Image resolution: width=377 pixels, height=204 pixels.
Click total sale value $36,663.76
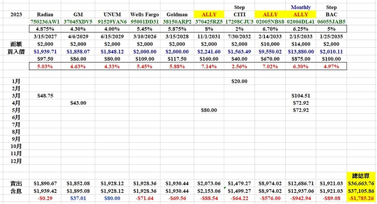tap(361, 184)
